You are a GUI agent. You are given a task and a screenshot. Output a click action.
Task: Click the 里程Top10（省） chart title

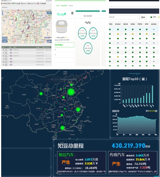point(134,79)
